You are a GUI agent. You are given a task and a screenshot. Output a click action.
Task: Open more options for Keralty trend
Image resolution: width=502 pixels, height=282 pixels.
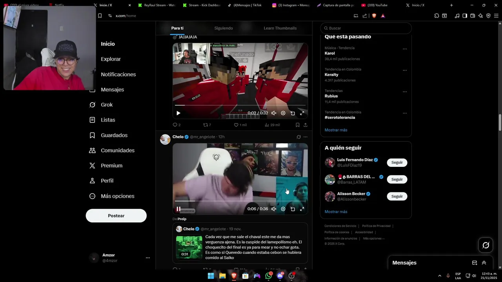click(x=405, y=70)
